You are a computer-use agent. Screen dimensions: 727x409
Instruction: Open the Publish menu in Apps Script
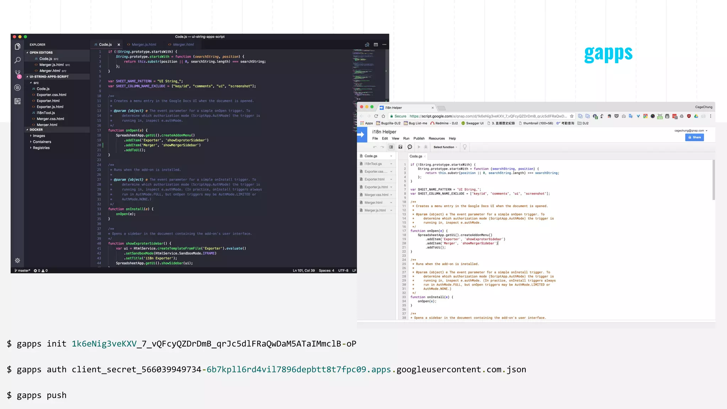pyautogui.click(x=419, y=138)
